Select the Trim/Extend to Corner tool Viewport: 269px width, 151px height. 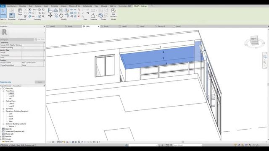[67, 16]
